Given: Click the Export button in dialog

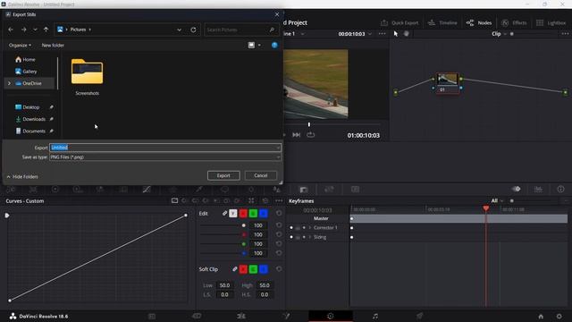Looking at the screenshot, I should (x=223, y=175).
